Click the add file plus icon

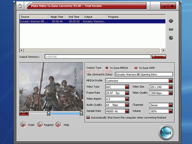point(171,21)
